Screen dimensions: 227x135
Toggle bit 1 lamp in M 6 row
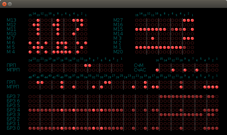click(86, 43)
